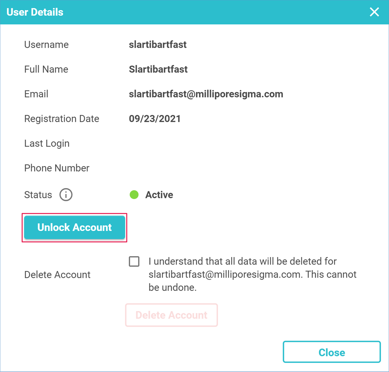This screenshot has width=389, height=372.
Task: Click the Delete Account row label
Action: click(57, 275)
